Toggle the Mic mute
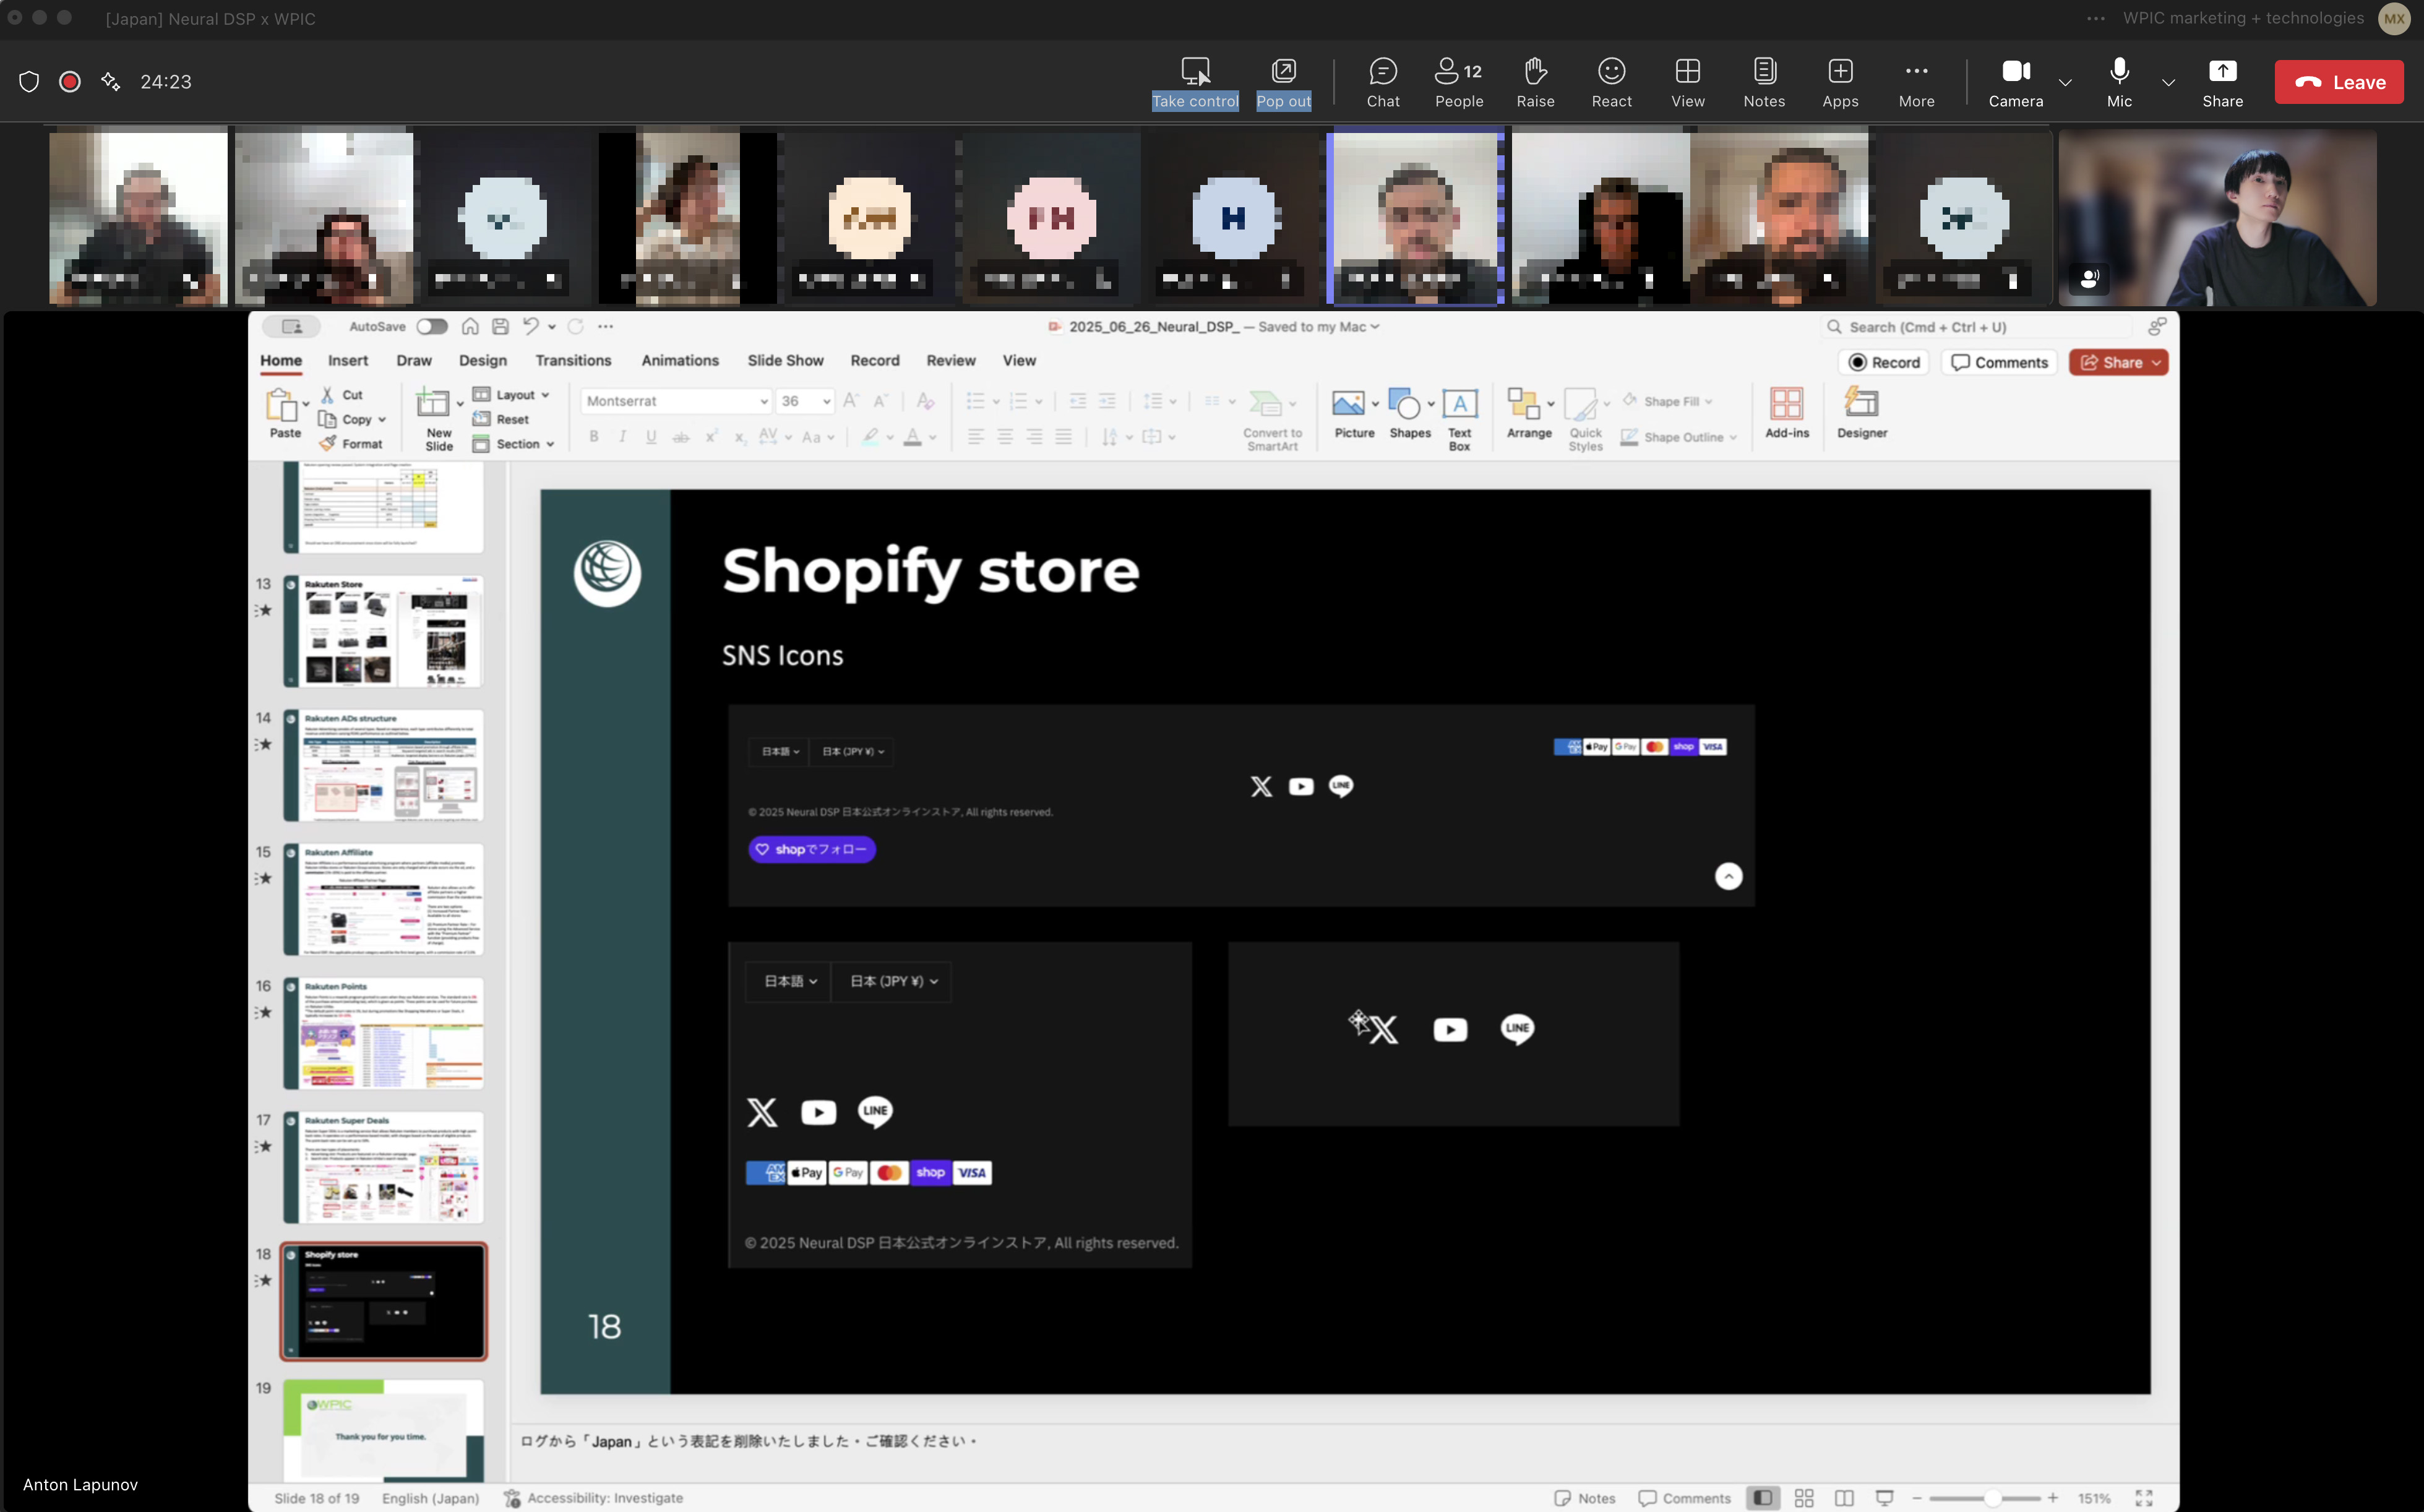 tap(2119, 82)
